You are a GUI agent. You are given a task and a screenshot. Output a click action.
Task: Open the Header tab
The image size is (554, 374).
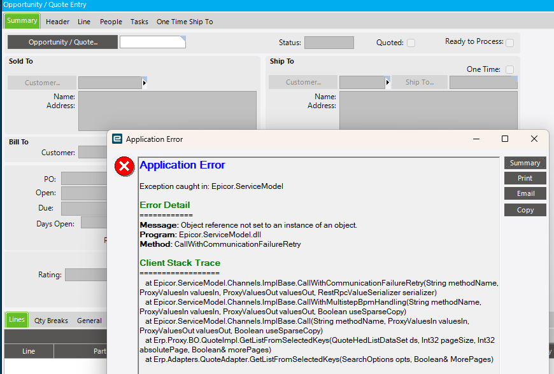[x=57, y=22]
